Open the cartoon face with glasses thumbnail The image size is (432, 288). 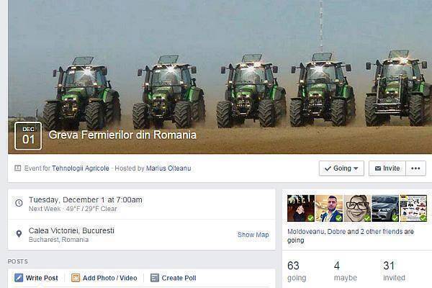click(x=357, y=208)
